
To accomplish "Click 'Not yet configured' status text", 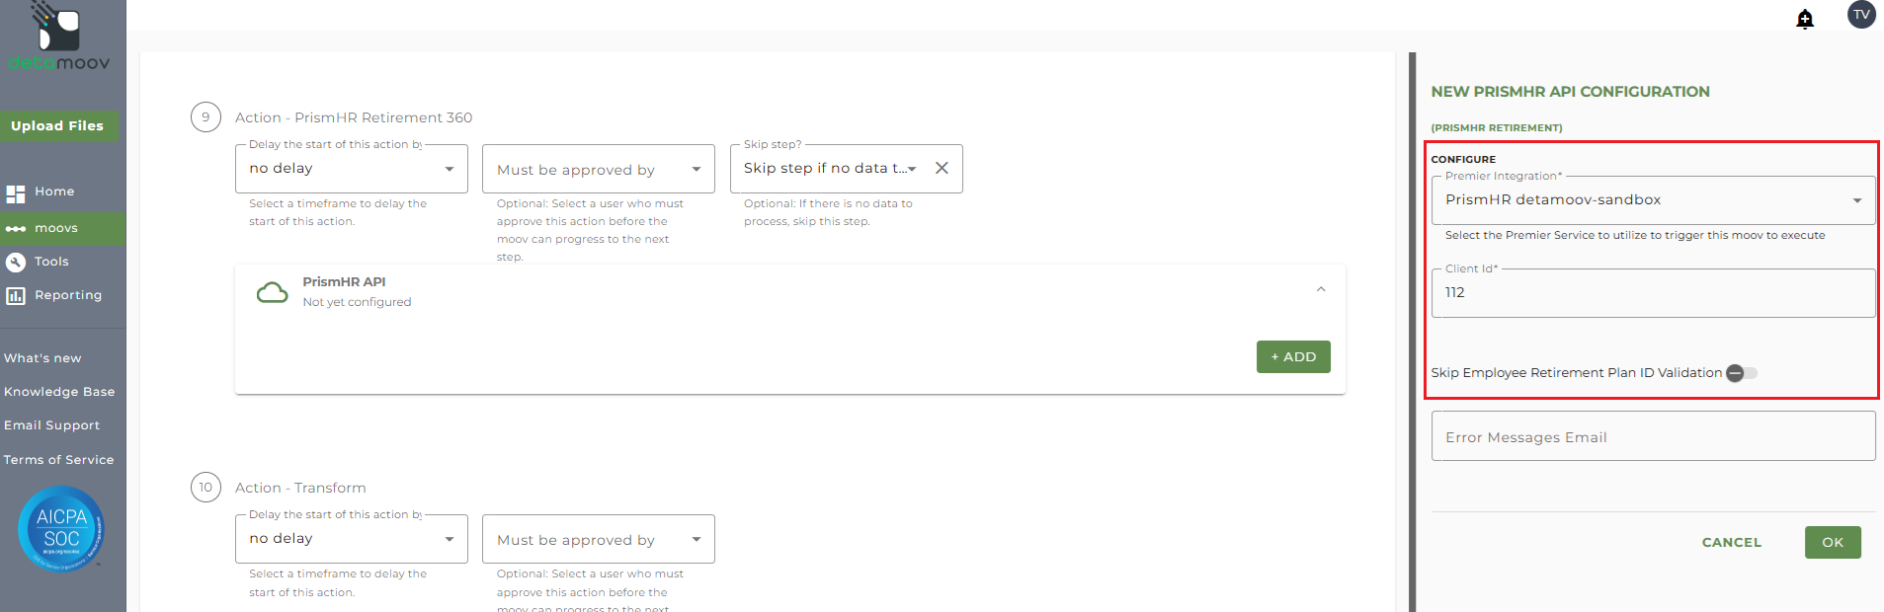I will (x=357, y=302).
